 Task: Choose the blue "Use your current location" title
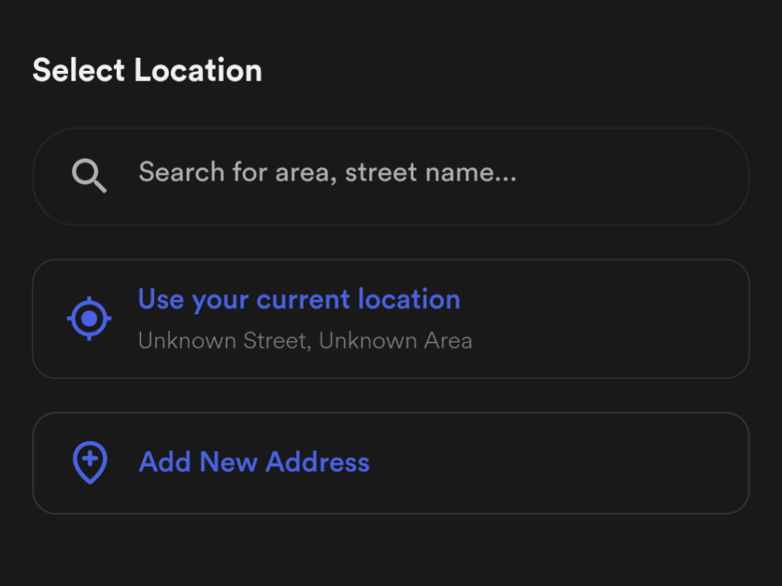pos(299,299)
